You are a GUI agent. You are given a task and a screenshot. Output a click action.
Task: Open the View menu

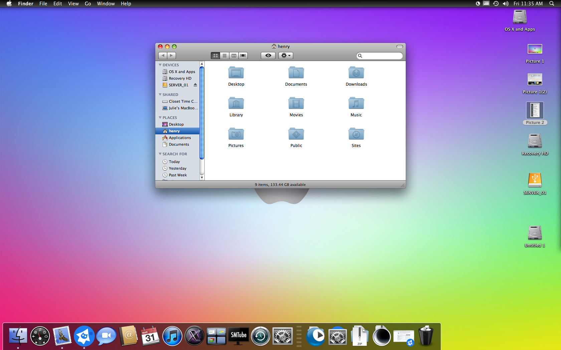[x=73, y=4]
